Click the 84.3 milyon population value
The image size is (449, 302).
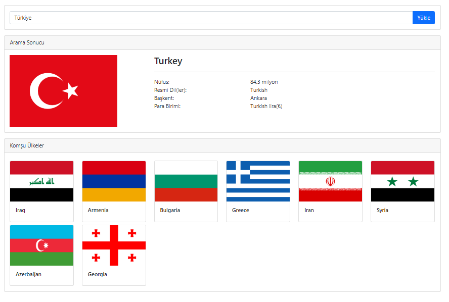[x=264, y=82]
